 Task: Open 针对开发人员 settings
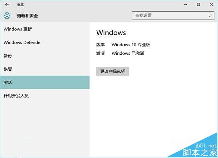45,96
